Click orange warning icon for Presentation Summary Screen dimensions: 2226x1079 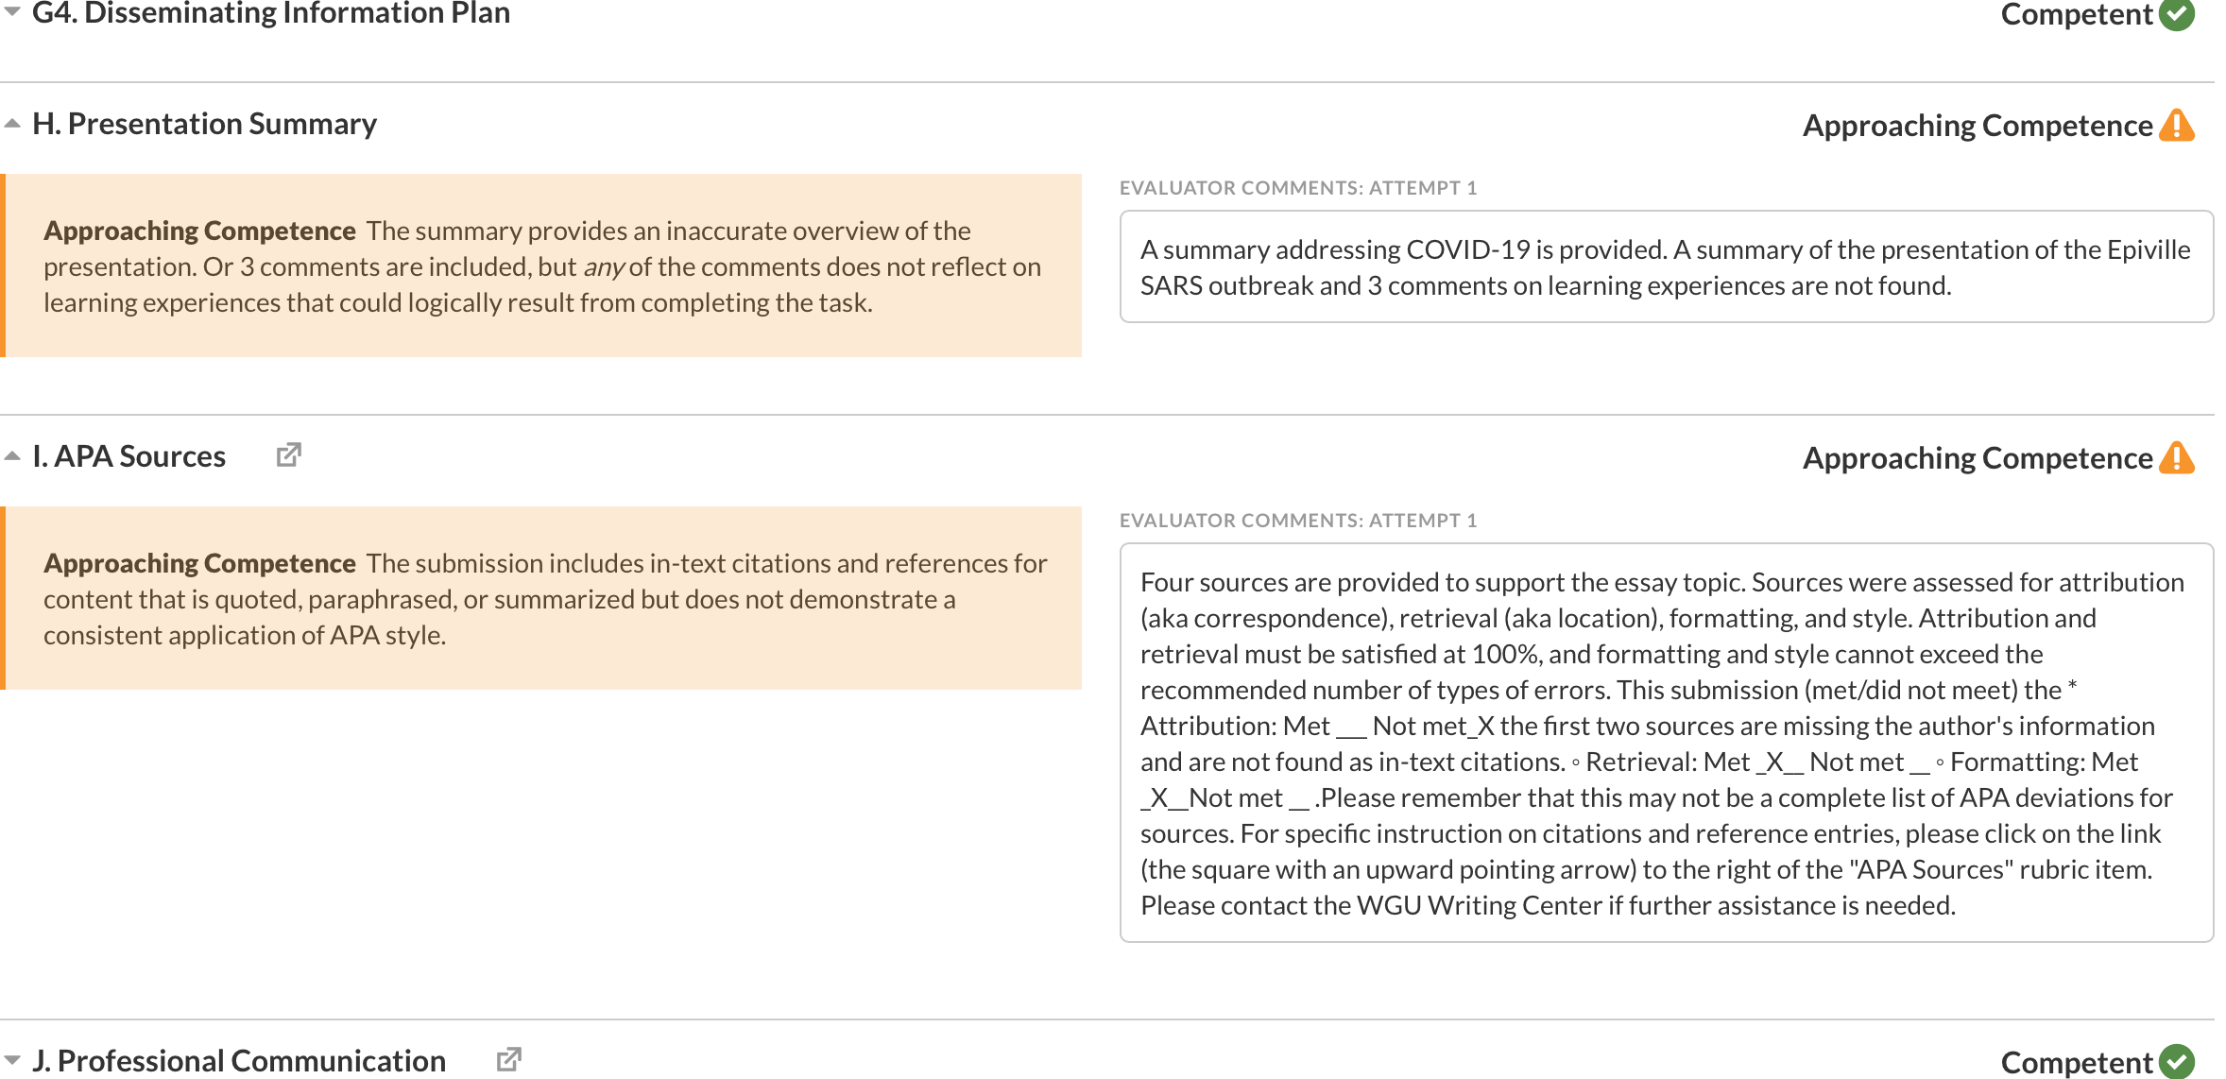coord(2177,126)
